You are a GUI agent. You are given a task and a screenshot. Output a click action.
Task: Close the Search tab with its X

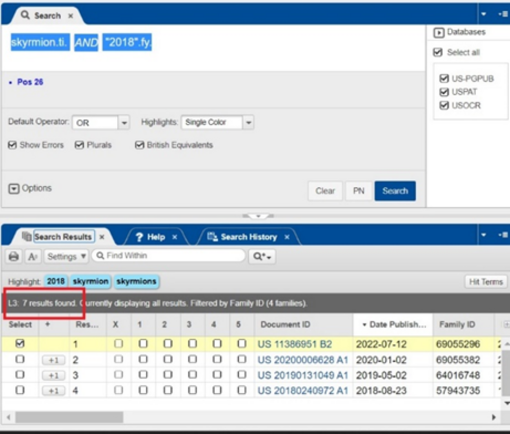coord(71,16)
